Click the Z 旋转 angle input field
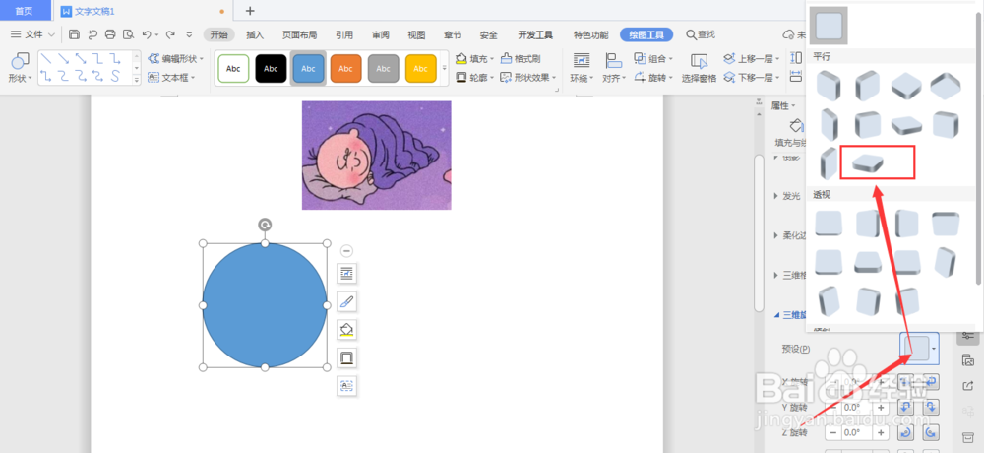This screenshot has width=984, height=453. point(857,433)
